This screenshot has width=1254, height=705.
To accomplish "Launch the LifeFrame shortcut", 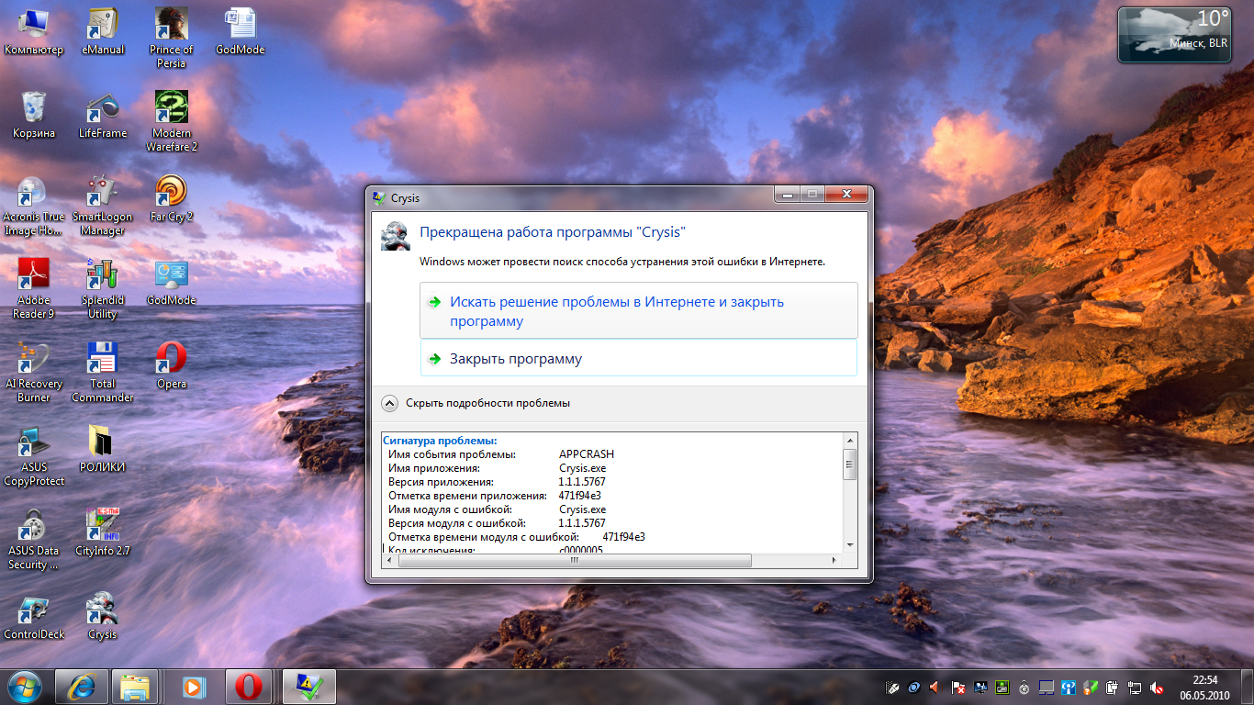I will pyautogui.click(x=103, y=115).
